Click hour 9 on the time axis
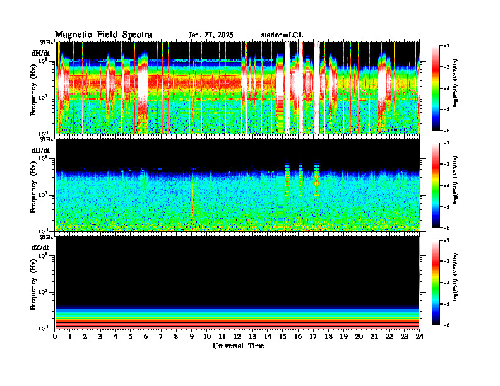This screenshot has height=386, width=500. (192, 336)
